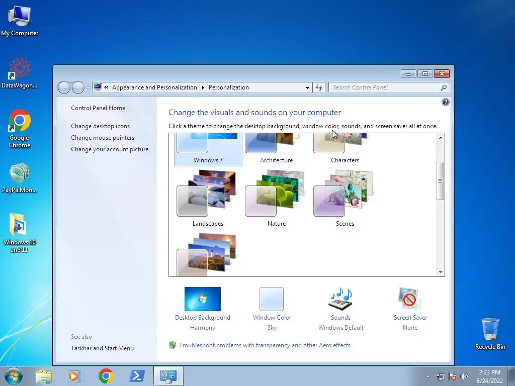This screenshot has height=386, width=515.
Task: Maximize the Personalization window
Action: click(x=425, y=74)
